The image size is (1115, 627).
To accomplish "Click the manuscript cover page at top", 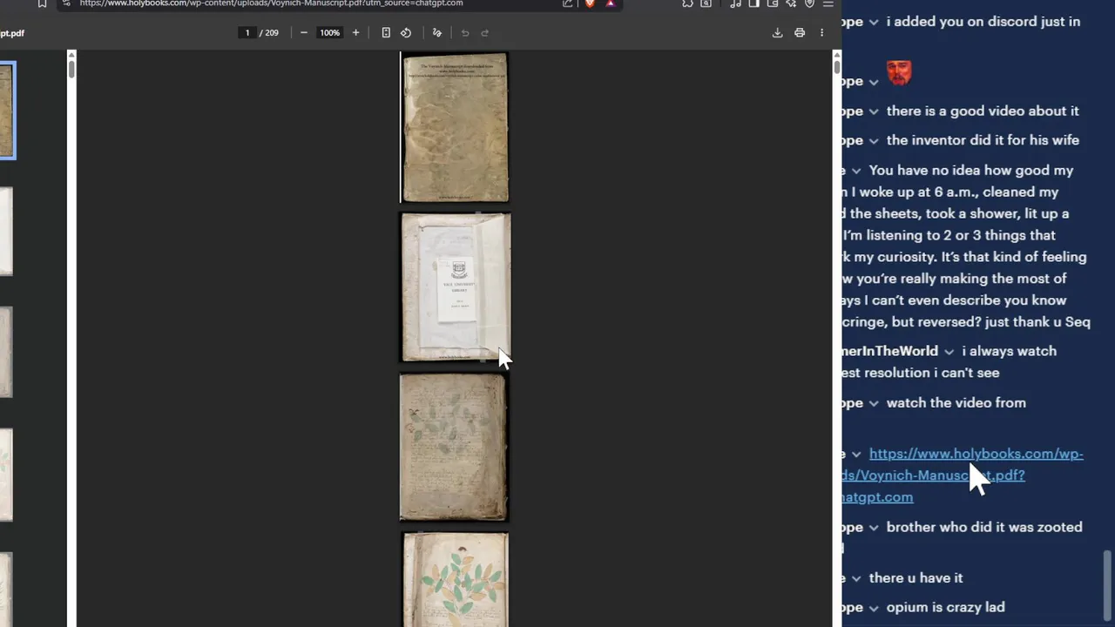I will (455, 127).
